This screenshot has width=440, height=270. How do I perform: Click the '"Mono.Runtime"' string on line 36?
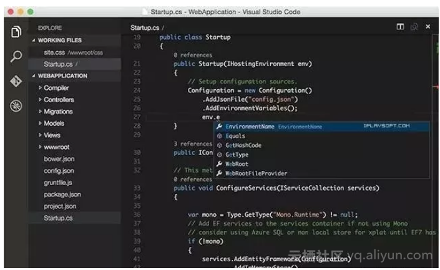click(x=298, y=215)
